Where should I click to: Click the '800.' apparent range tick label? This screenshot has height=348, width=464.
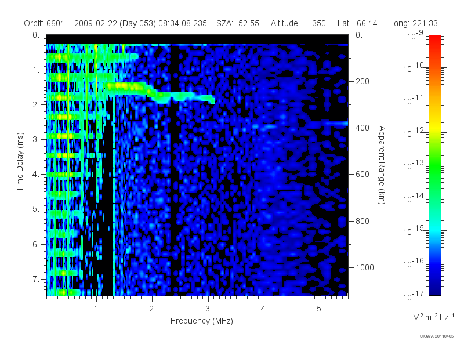pyautogui.click(x=364, y=221)
